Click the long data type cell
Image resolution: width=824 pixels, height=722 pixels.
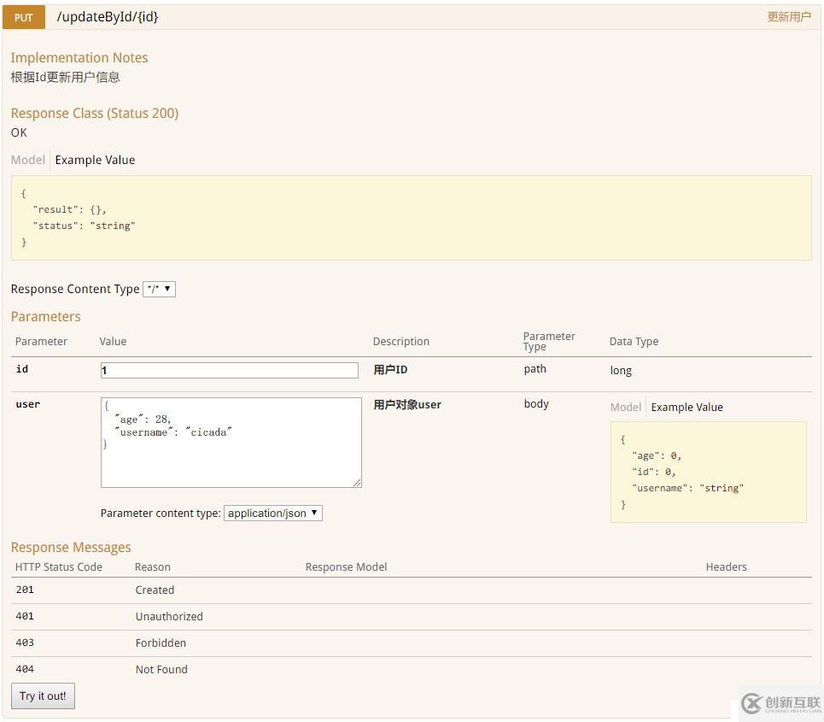[621, 371]
